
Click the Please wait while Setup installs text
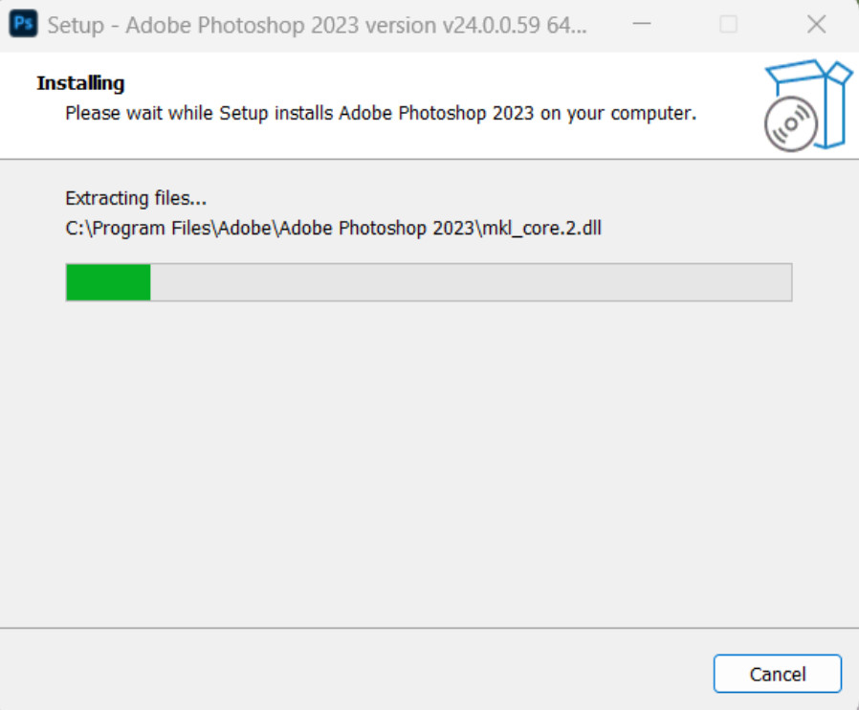coord(199,114)
